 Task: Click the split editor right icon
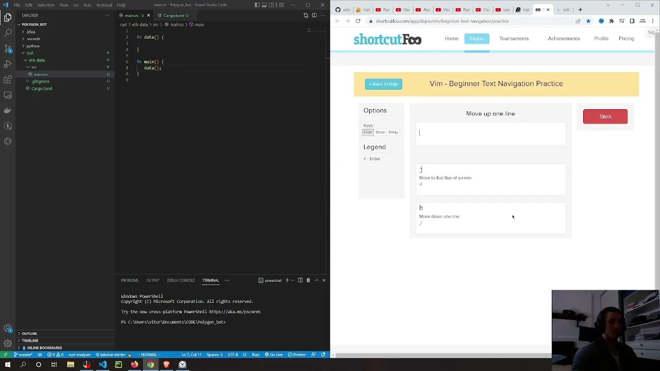click(x=314, y=15)
